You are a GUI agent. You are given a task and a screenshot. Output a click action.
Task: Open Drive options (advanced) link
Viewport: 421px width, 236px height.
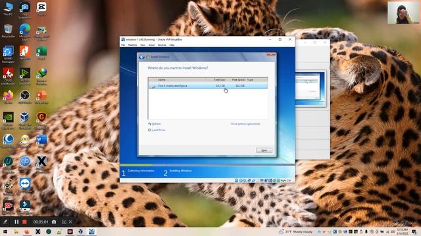[245, 124]
